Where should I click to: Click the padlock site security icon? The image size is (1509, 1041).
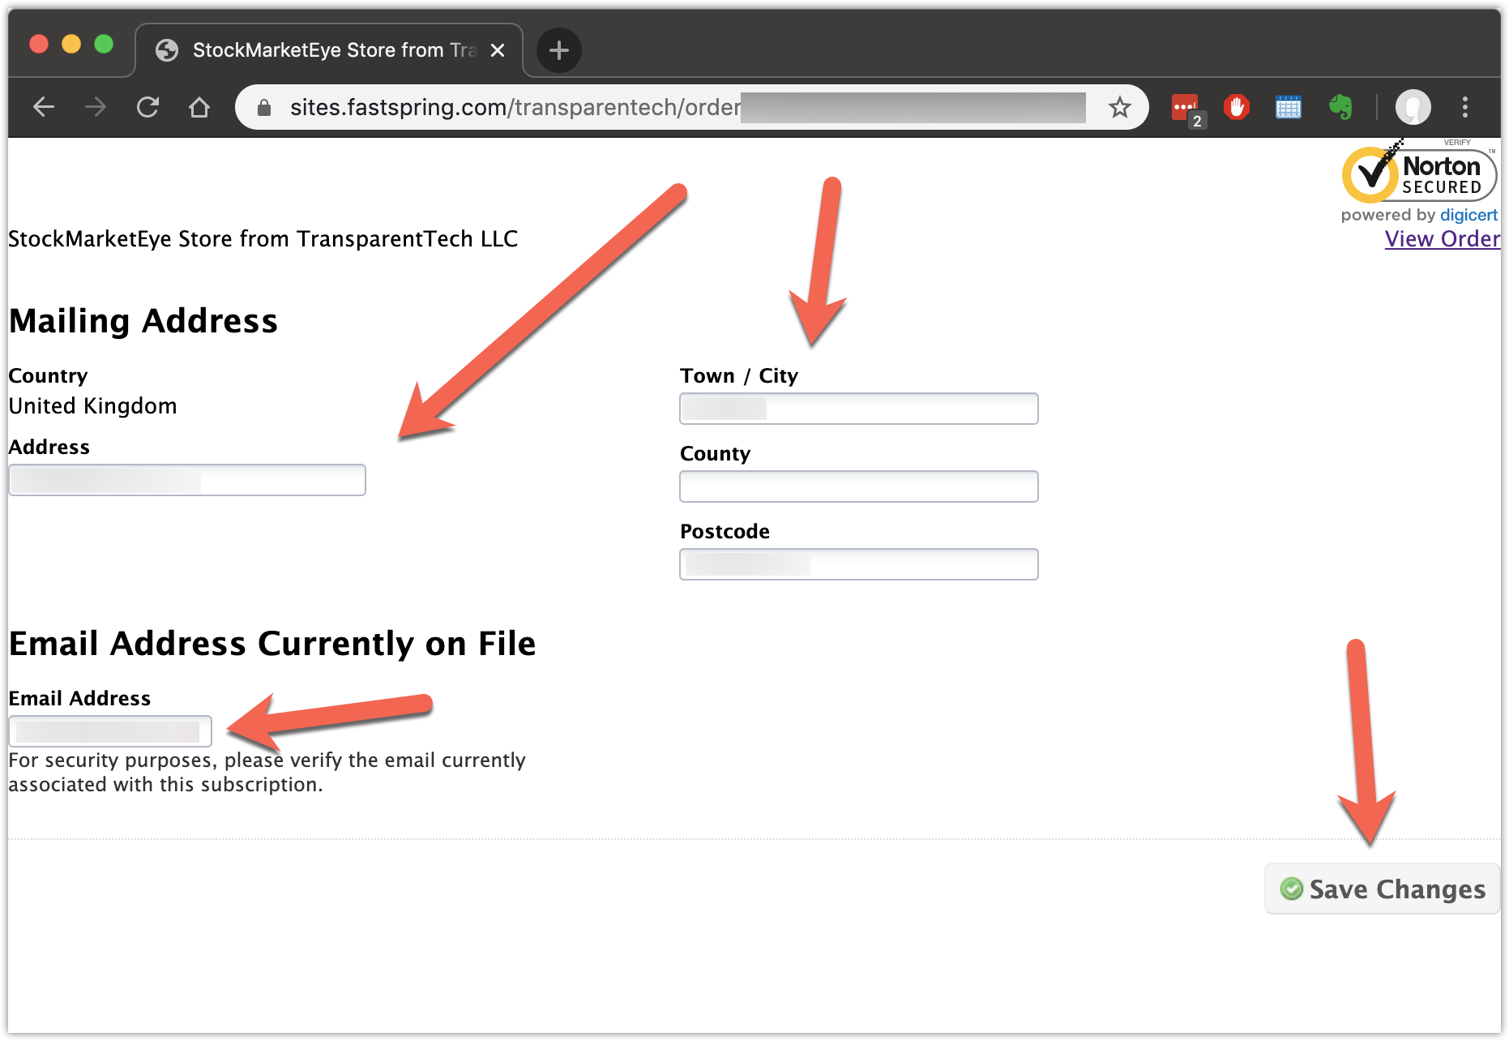coord(263,107)
